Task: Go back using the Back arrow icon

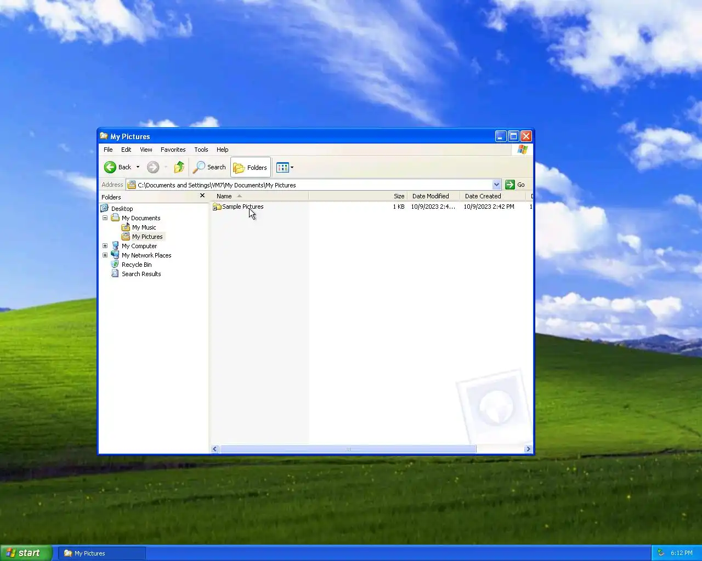Action: [110, 167]
